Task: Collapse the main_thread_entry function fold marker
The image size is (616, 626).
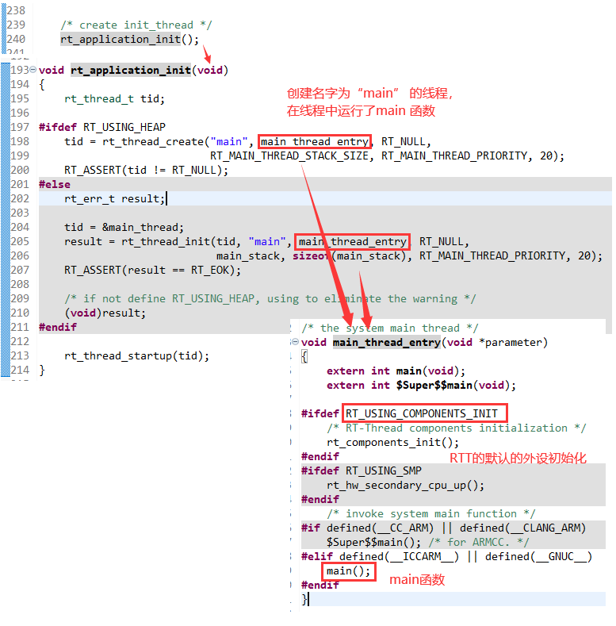Action: pos(295,342)
